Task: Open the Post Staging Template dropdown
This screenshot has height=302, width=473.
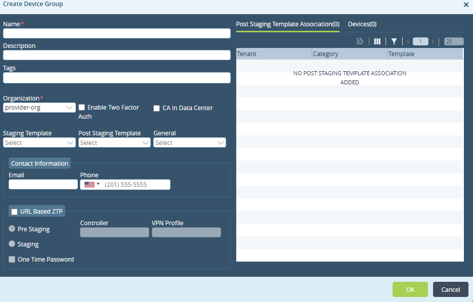Action: tap(114, 143)
